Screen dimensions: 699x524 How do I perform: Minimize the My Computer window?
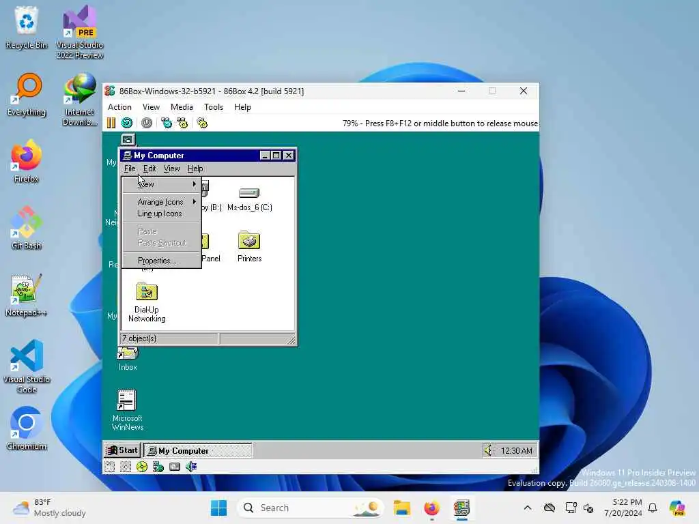point(265,155)
